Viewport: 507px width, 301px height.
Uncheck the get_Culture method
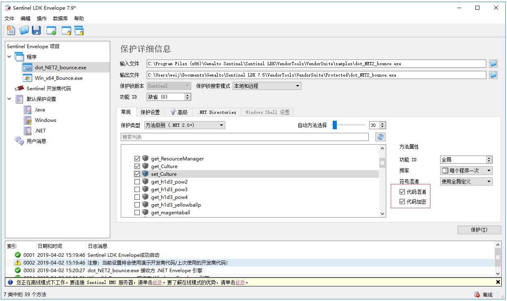[137, 166]
